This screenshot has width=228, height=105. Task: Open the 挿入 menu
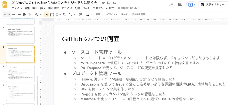coord(43,8)
